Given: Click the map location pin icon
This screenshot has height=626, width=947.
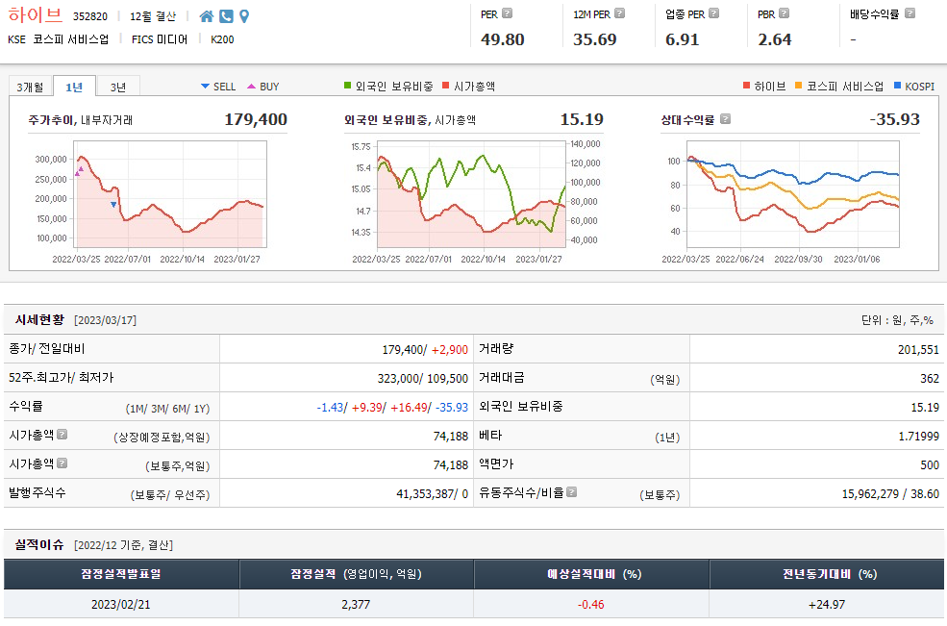Looking at the screenshot, I should [244, 16].
